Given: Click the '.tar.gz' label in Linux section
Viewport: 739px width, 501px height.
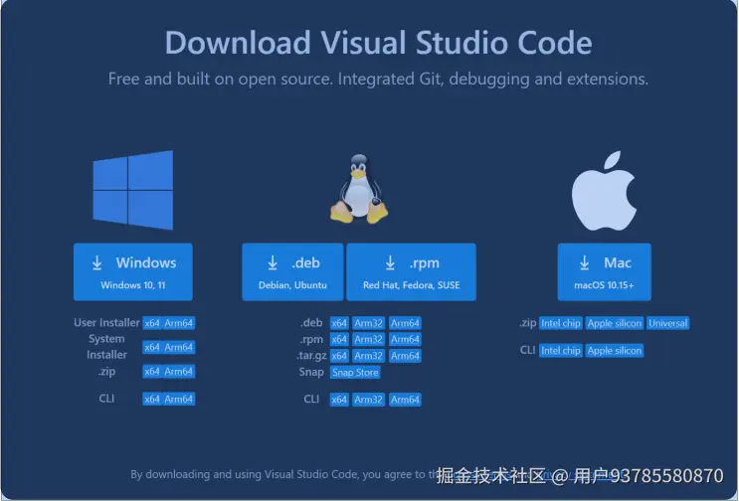Looking at the screenshot, I should tap(311, 356).
